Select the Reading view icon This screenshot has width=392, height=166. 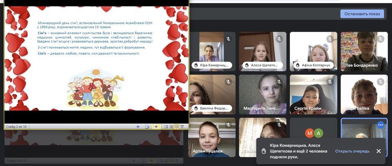click(176, 127)
